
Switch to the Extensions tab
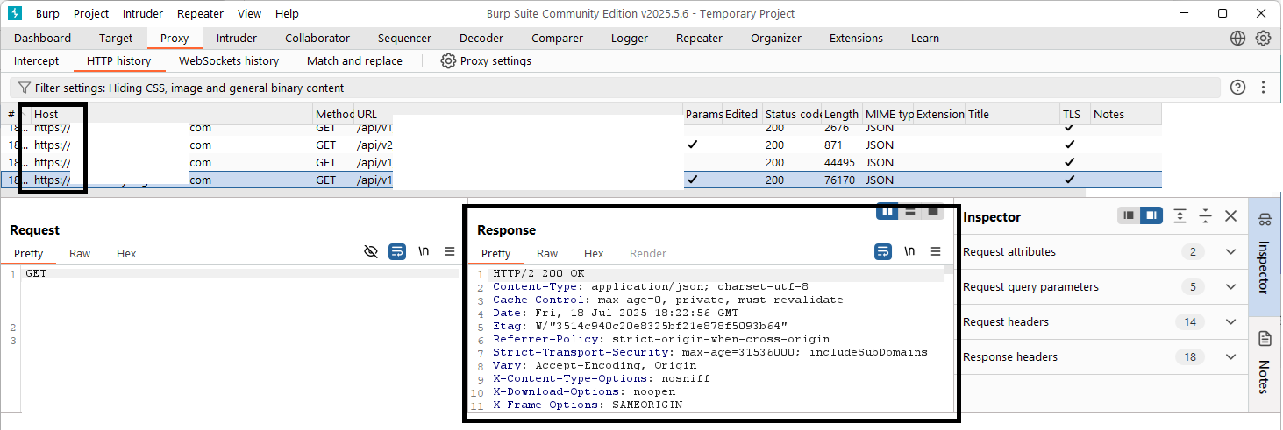[x=856, y=38]
